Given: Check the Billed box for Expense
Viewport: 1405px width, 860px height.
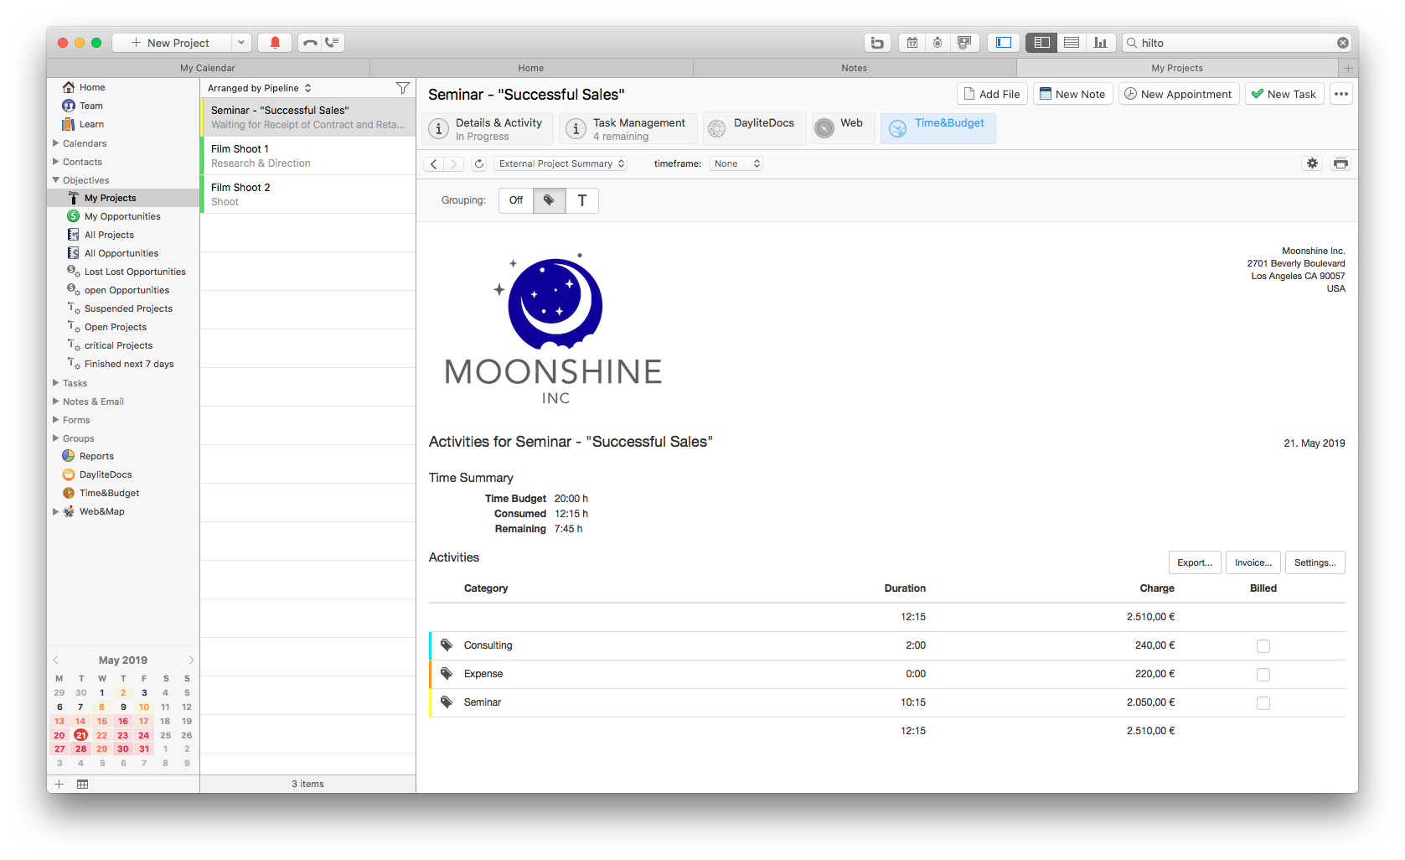Looking at the screenshot, I should click(x=1263, y=675).
